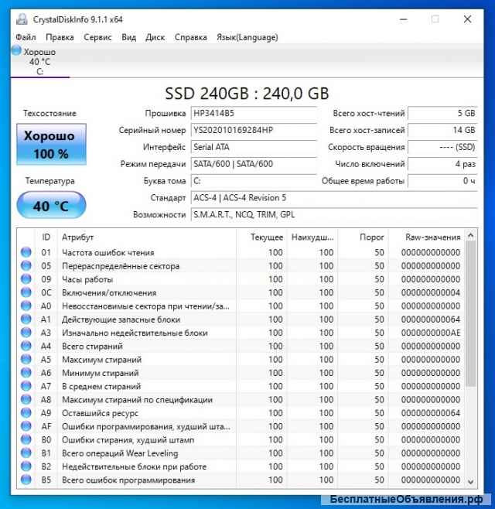Click the Хорошо 100 % health status button

51,145
